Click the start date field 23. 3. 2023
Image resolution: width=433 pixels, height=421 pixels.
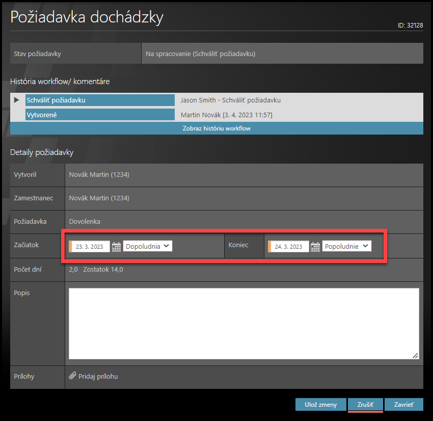(x=90, y=247)
